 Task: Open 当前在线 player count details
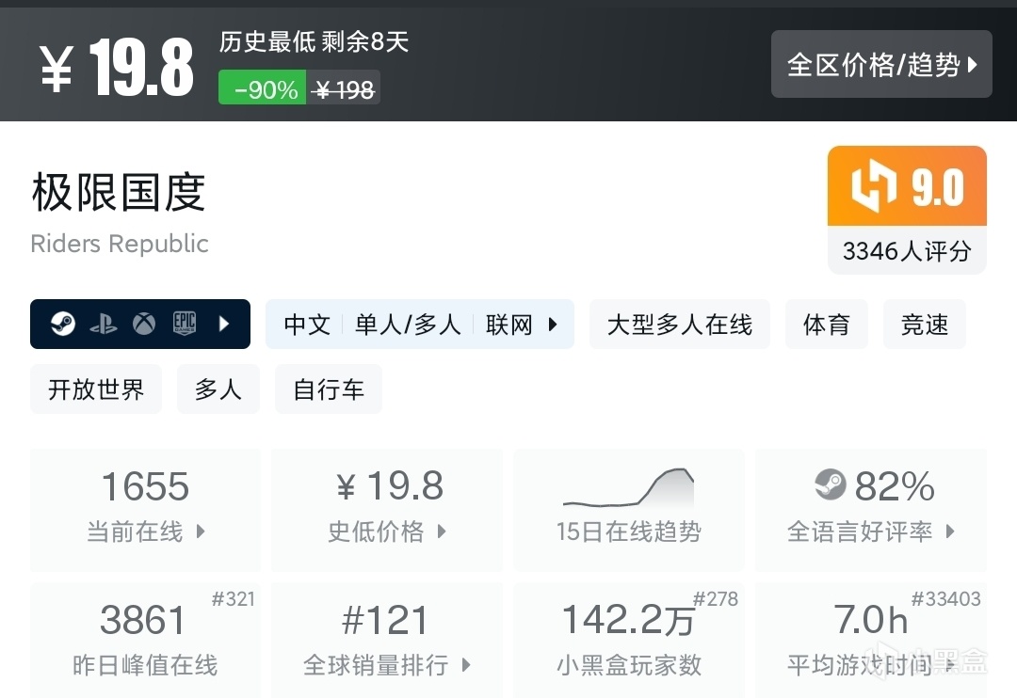pos(146,509)
